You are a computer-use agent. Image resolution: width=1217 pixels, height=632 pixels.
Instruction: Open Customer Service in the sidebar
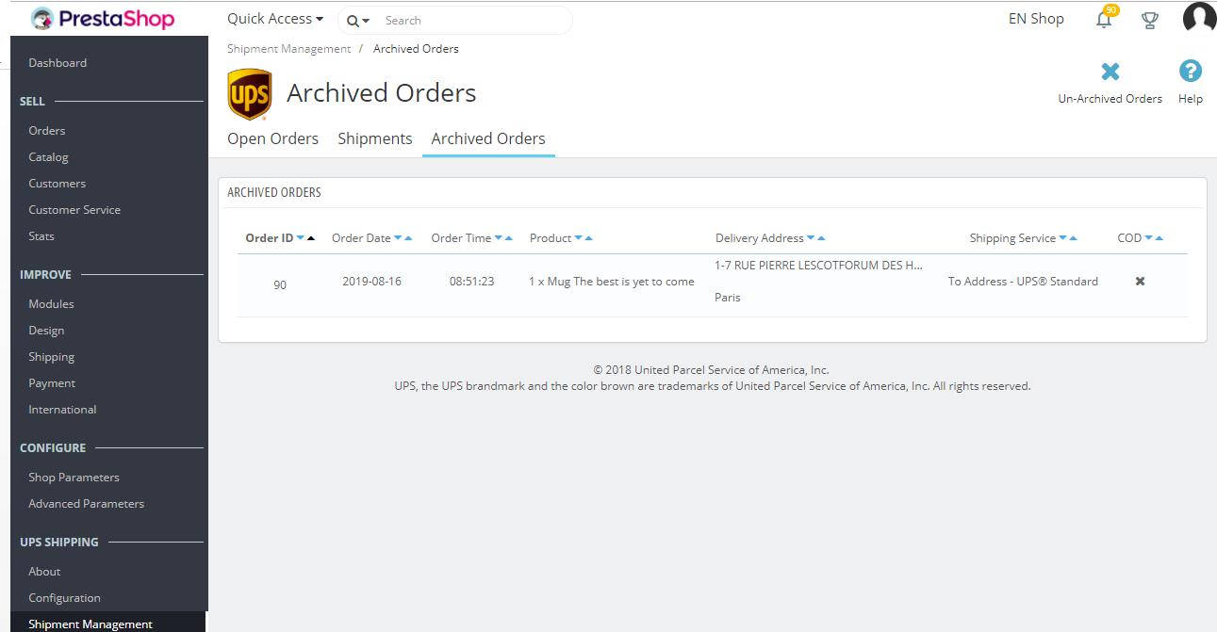tap(74, 210)
